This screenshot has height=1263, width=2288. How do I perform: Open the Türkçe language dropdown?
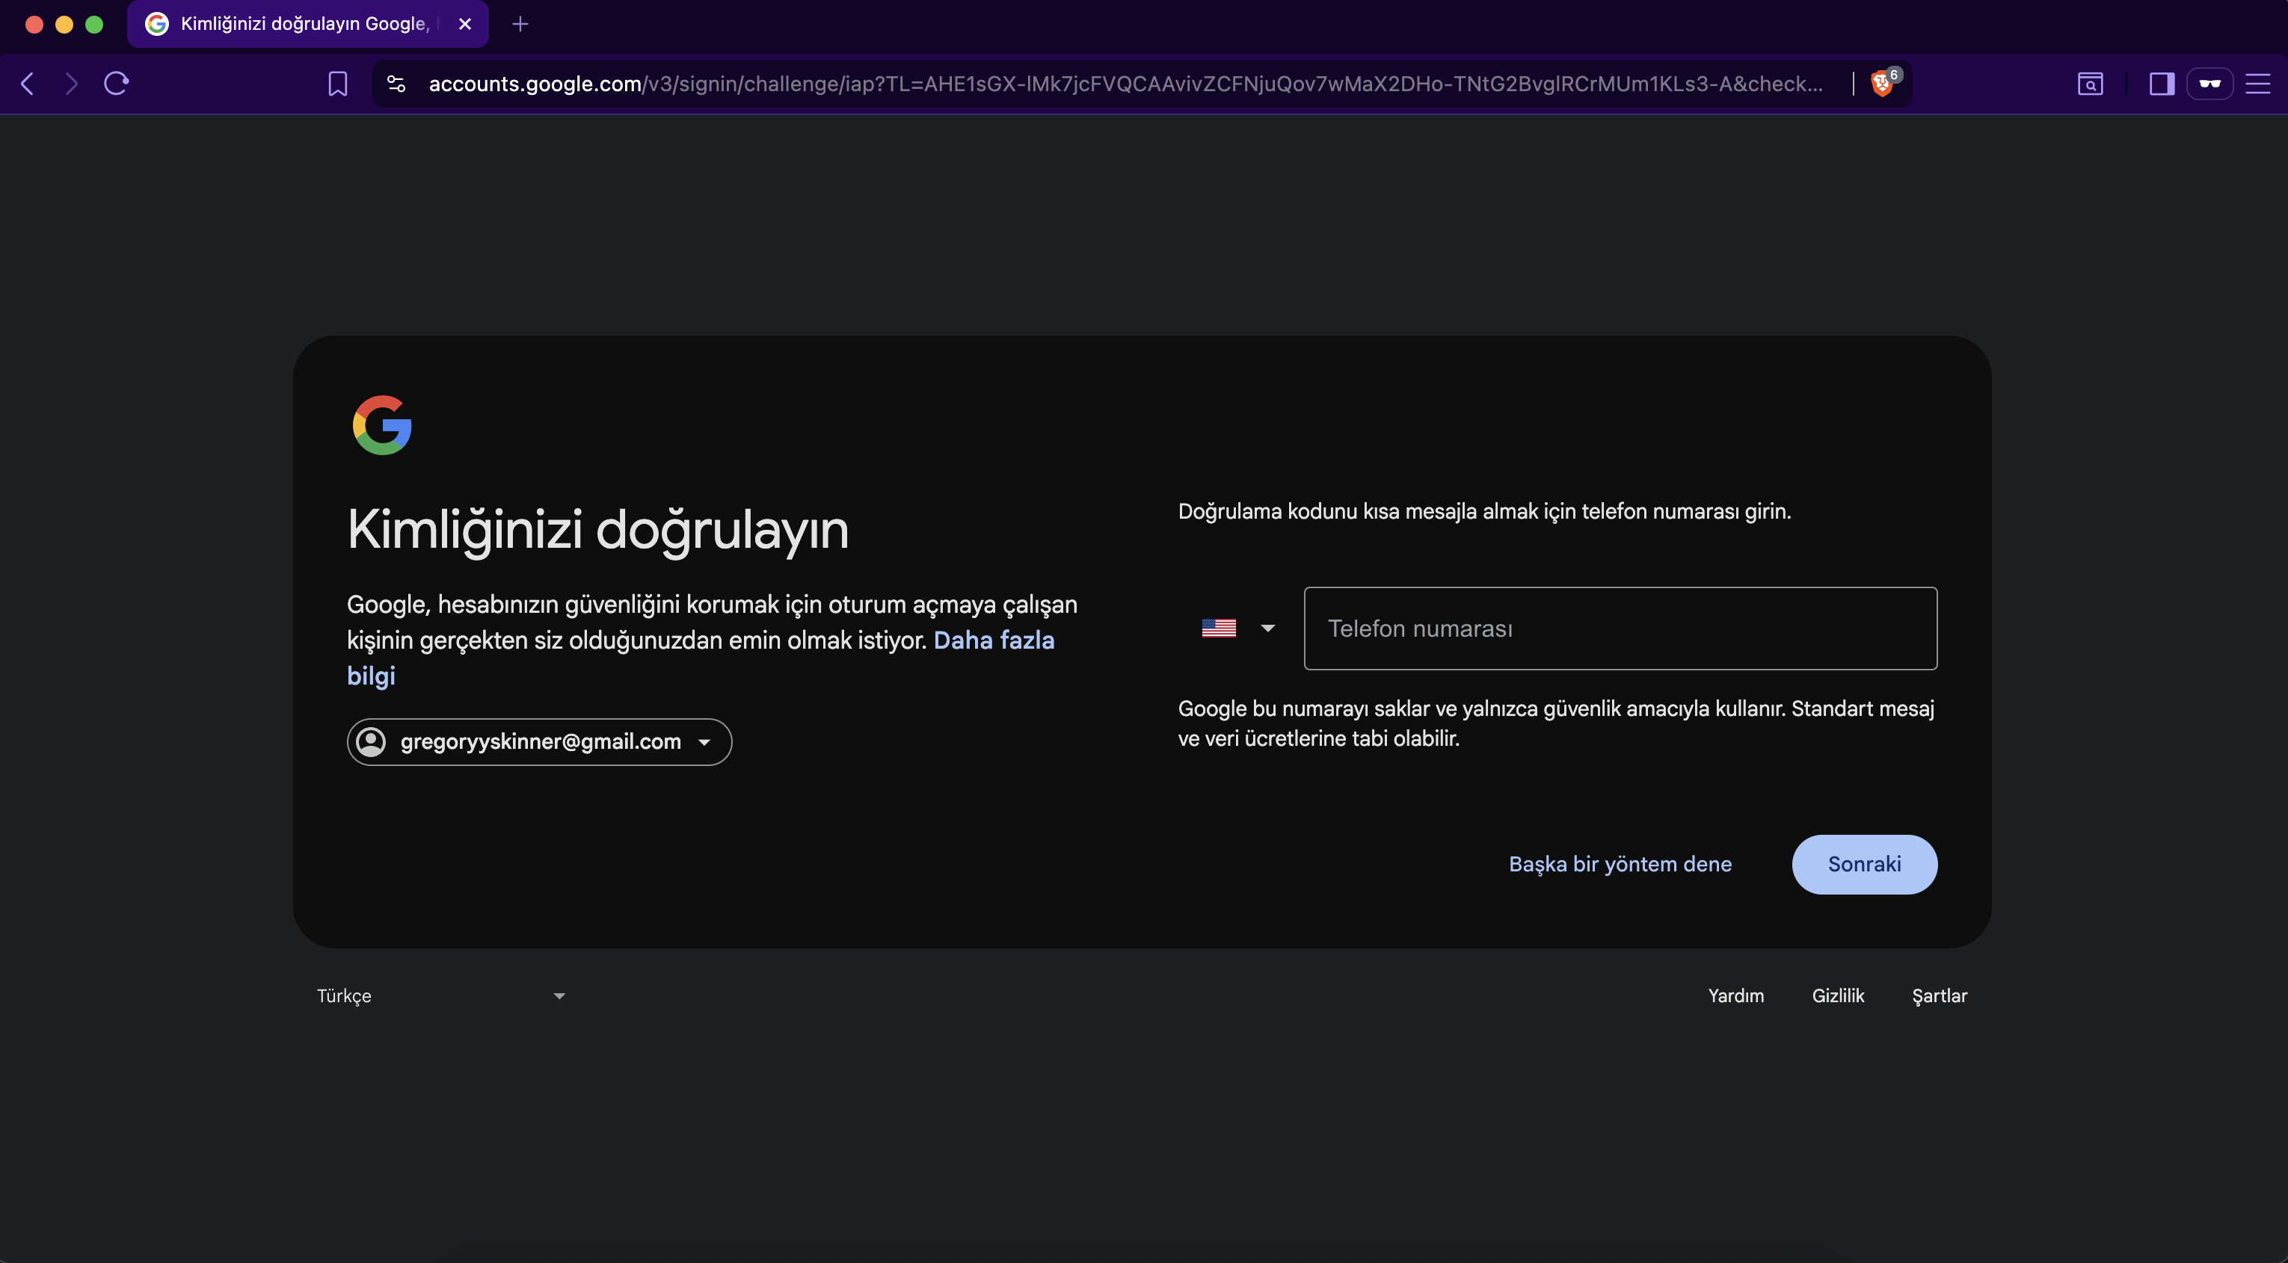[x=440, y=996]
